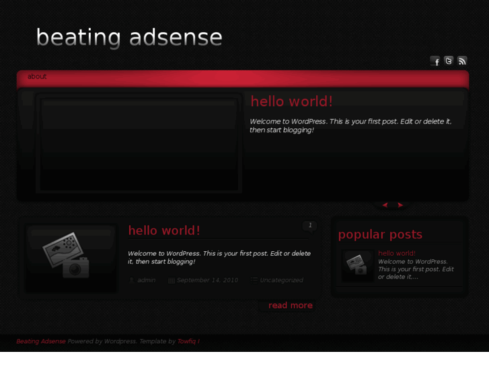Go to previous slide with left arrow
Image resolution: width=489 pixels, height=366 pixels.
point(385,205)
